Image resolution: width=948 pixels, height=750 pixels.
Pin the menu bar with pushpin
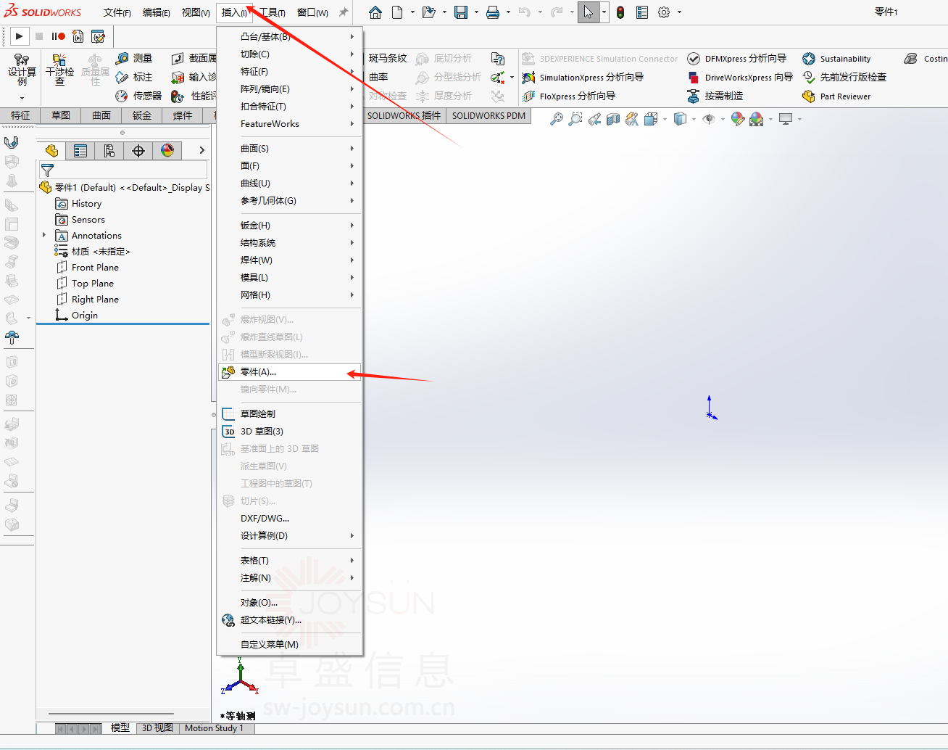pyautogui.click(x=344, y=12)
